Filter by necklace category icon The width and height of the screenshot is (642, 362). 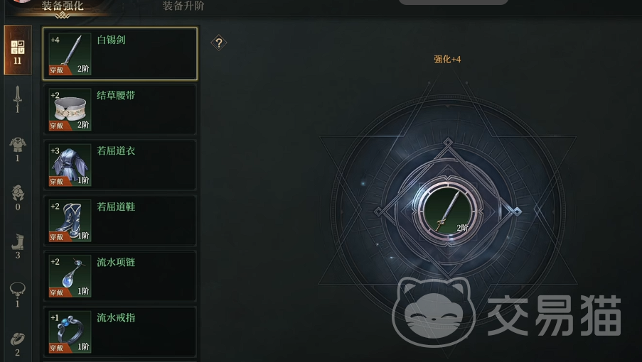pyautogui.click(x=18, y=295)
